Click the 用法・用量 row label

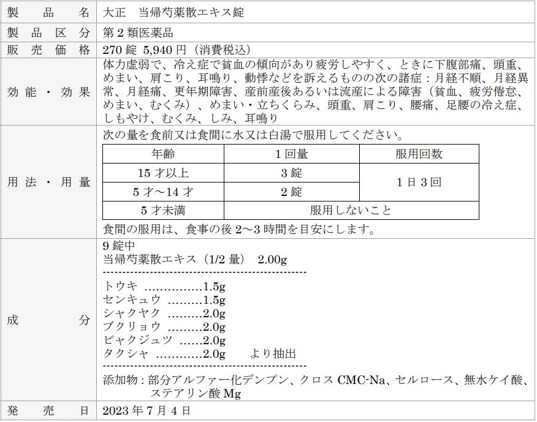(x=48, y=182)
